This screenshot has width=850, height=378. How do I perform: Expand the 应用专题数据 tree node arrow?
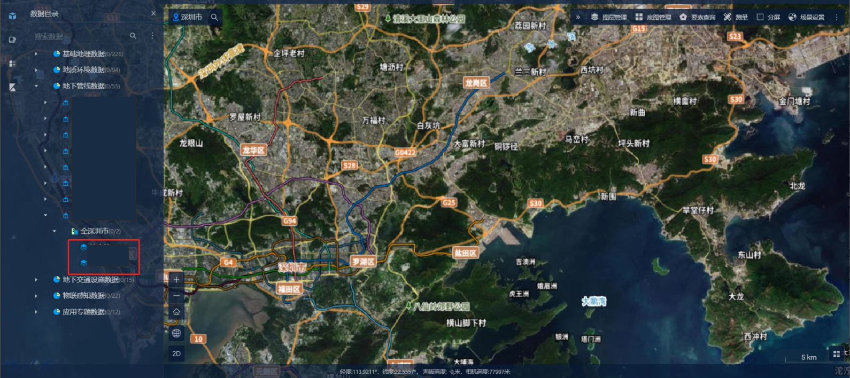pyautogui.click(x=36, y=312)
